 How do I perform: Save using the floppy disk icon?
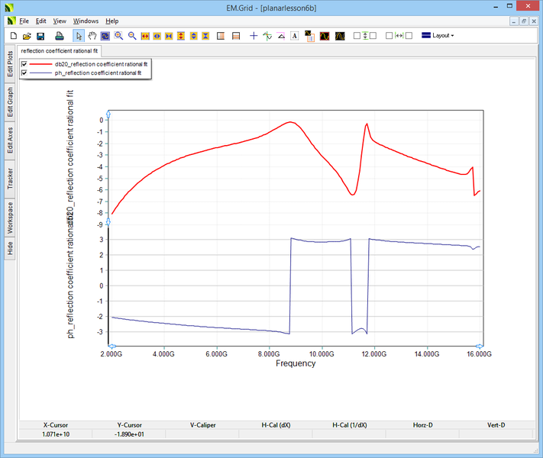coord(40,36)
